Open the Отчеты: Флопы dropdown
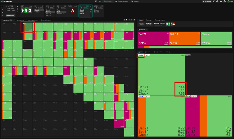Screen dimensions: 234x139 point(46,20)
